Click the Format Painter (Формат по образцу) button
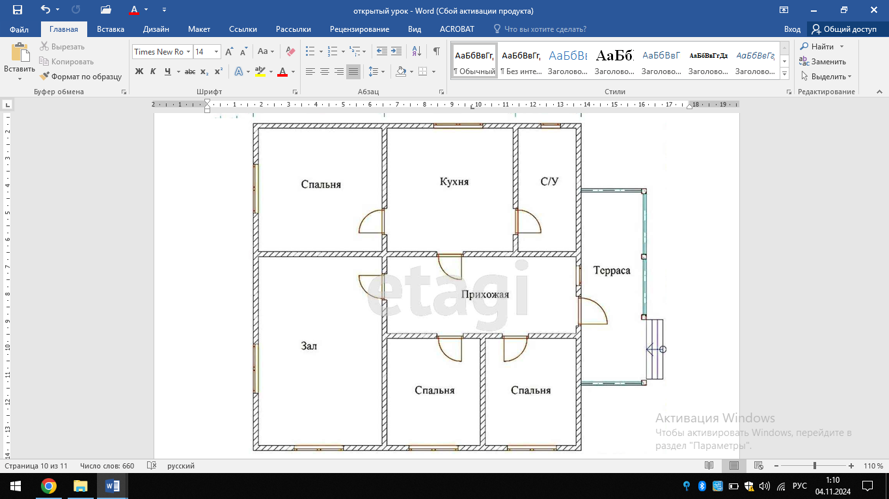This screenshot has width=889, height=499. point(81,77)
